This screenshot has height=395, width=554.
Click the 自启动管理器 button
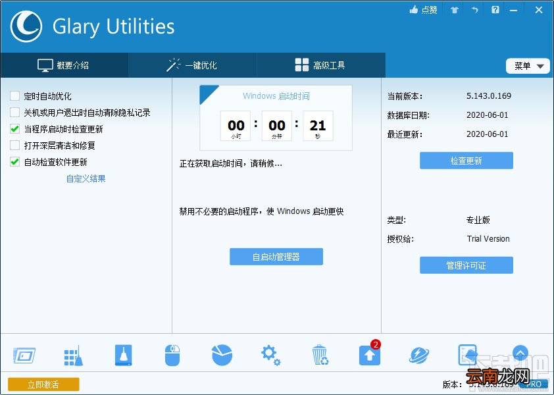tap(276, 256)
